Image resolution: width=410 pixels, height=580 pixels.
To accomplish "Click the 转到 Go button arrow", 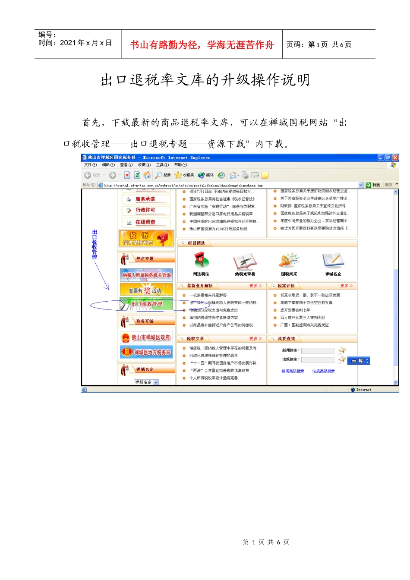I will coord(369,185).
